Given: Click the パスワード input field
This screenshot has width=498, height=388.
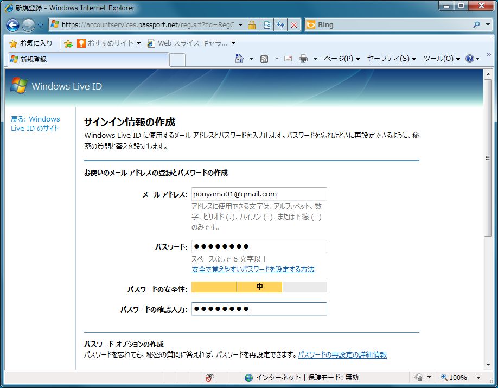Looking at the screenshot, I should point(259,246).
